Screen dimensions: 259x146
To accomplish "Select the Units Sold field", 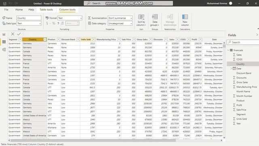I will [x=242, y=119].
